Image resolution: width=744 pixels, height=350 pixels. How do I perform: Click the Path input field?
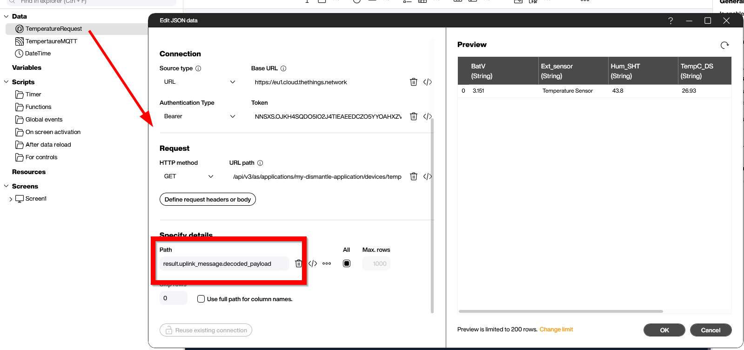point(224,263)
